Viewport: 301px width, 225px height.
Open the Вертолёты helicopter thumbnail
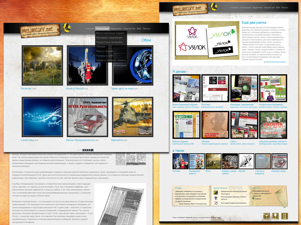tap(132, 117)
